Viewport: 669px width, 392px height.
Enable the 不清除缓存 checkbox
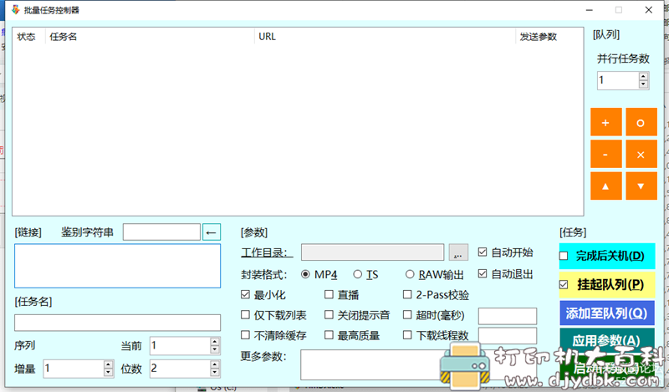point(245,335)
